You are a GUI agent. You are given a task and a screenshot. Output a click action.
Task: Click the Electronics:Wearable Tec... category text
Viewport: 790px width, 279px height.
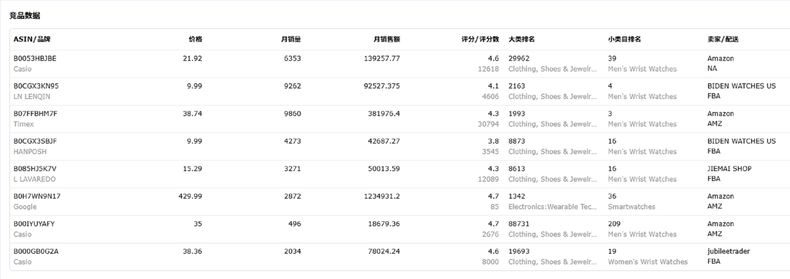553,207
